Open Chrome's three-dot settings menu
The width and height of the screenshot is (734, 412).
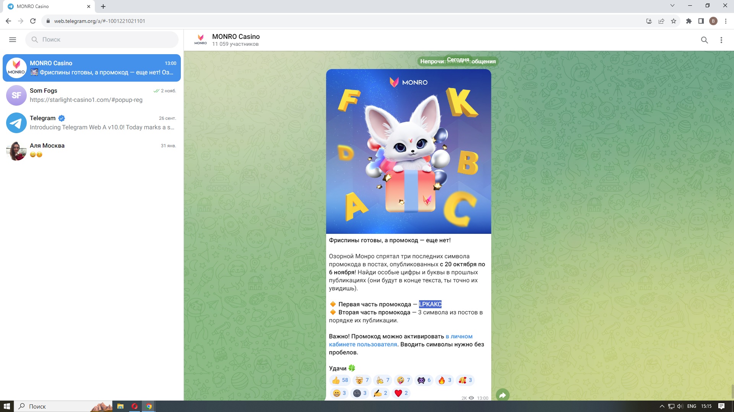[726, 21]
